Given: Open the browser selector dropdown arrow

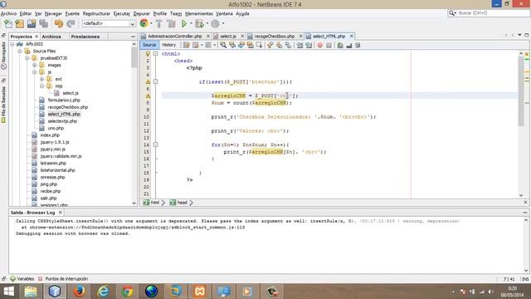Looking at the screenshot, I should pos(151,23).
